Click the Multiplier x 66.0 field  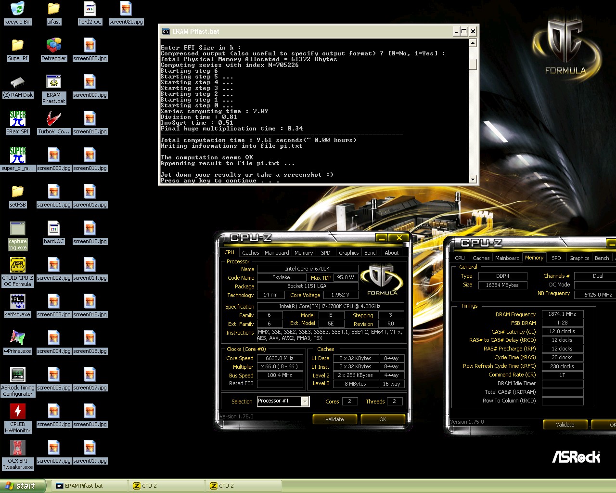pos(280,366)
